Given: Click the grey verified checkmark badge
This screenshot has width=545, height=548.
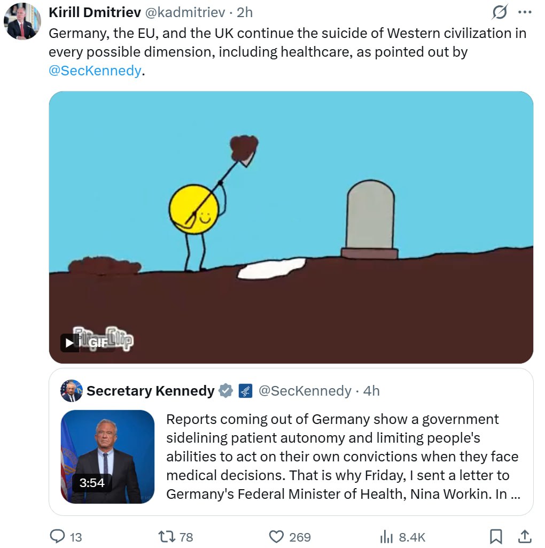Looking at the screenshot, I should (x=227, y=391).
